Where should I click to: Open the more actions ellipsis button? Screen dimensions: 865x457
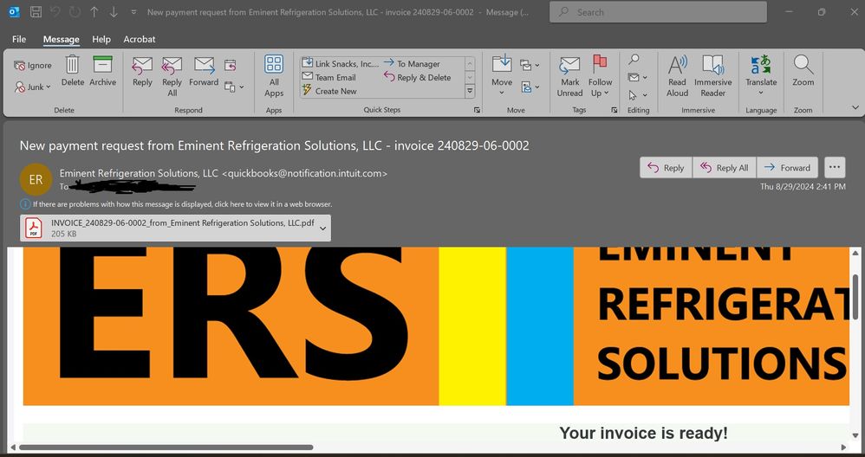click(x=834, y=167)
